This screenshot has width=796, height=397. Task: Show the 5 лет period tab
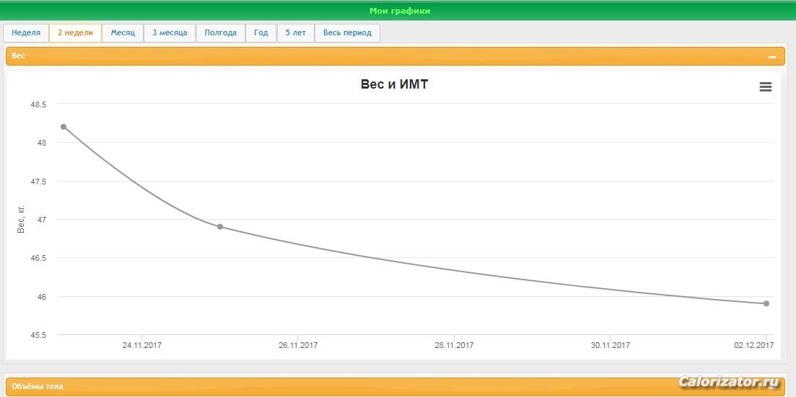295,33
